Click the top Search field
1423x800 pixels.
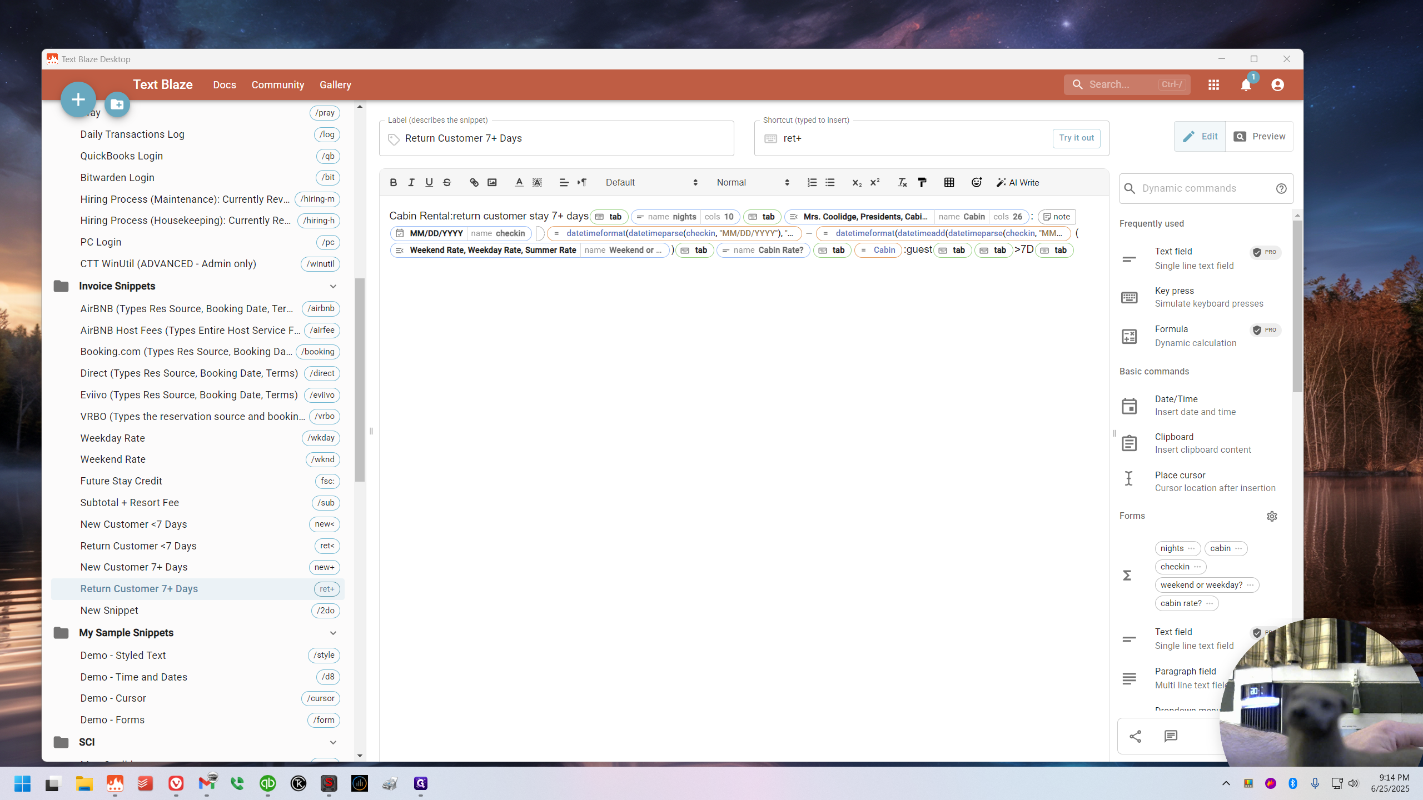pyautogui.click(x=1127, y=84)
